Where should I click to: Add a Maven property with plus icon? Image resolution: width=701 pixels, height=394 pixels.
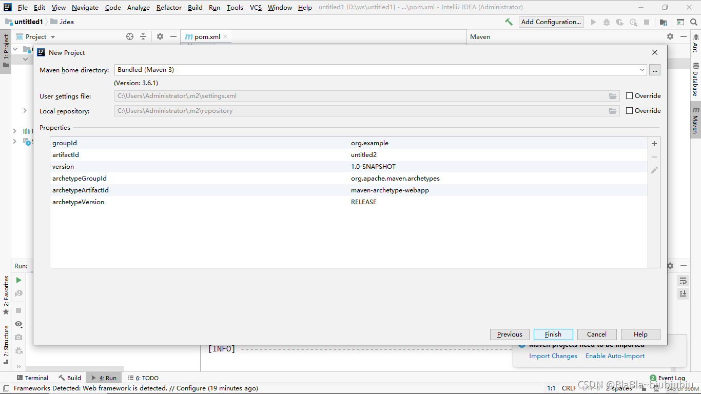(654, 144)
